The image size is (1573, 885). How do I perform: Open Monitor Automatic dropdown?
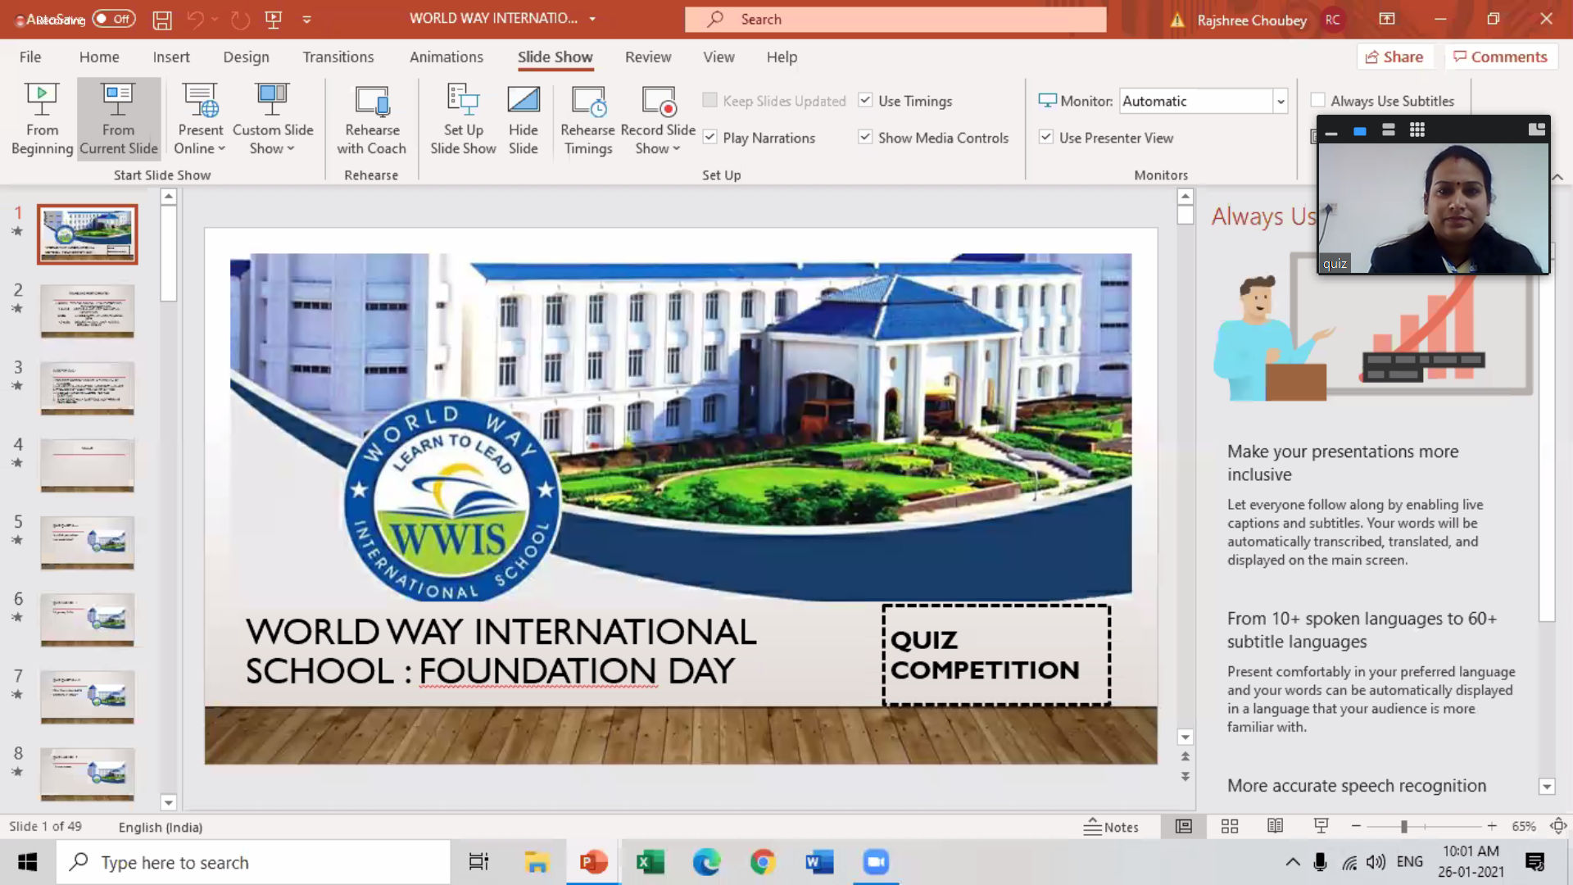[x=1281, y=101]
